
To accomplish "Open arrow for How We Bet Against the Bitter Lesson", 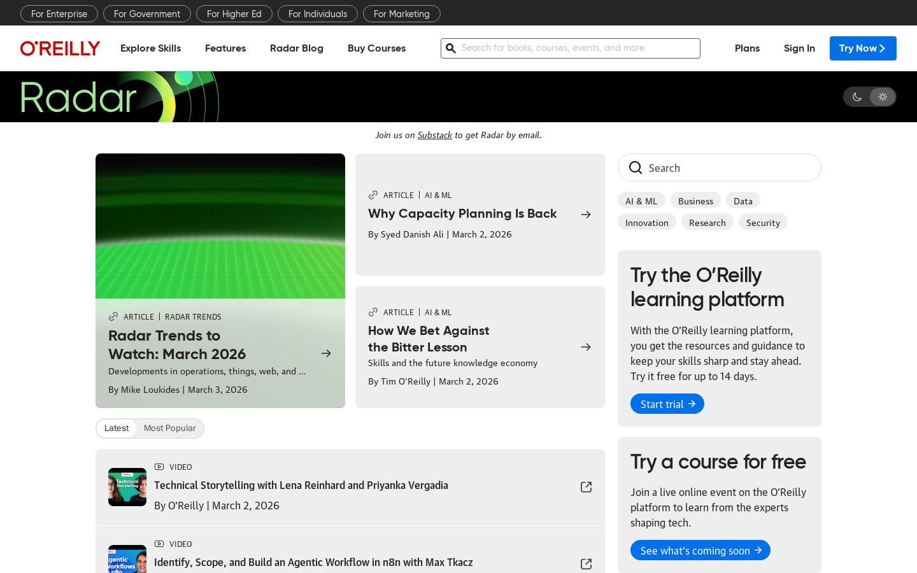I will (x=586, y=347).
